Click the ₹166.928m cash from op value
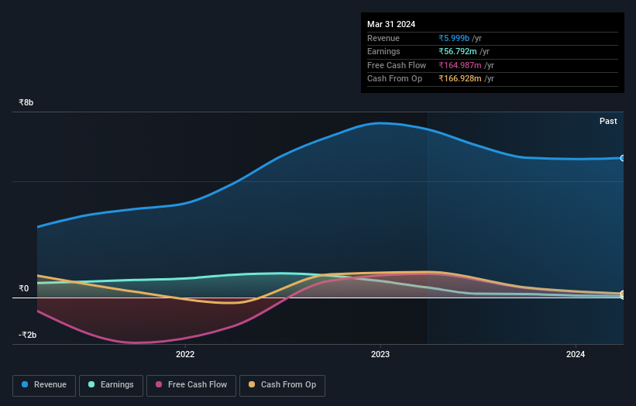Image resolution: width=636 pixels, height=406 pixels. (460, 79)
